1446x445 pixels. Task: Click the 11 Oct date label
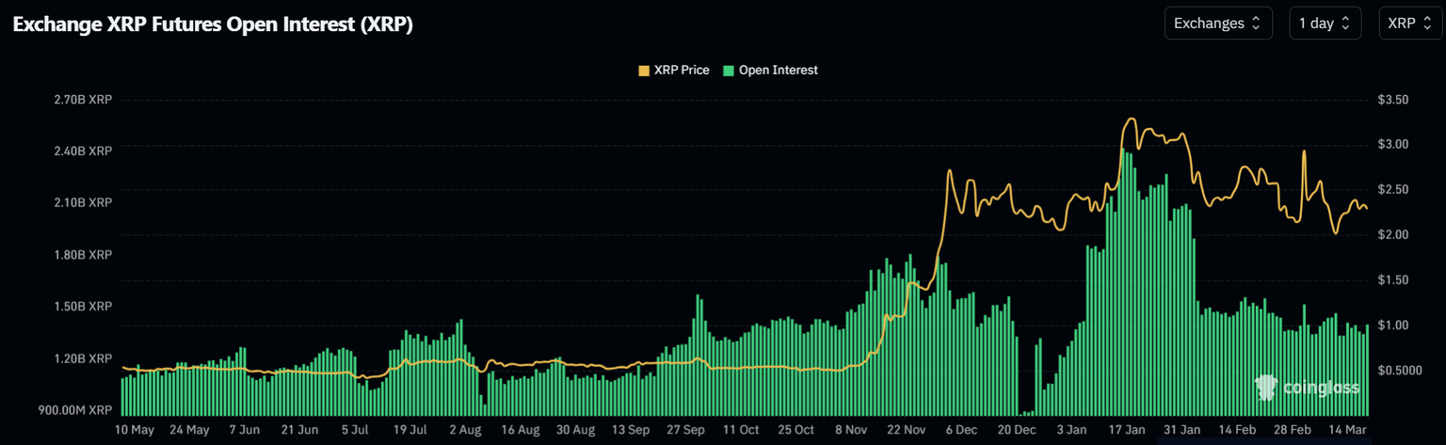pos(740,429)
